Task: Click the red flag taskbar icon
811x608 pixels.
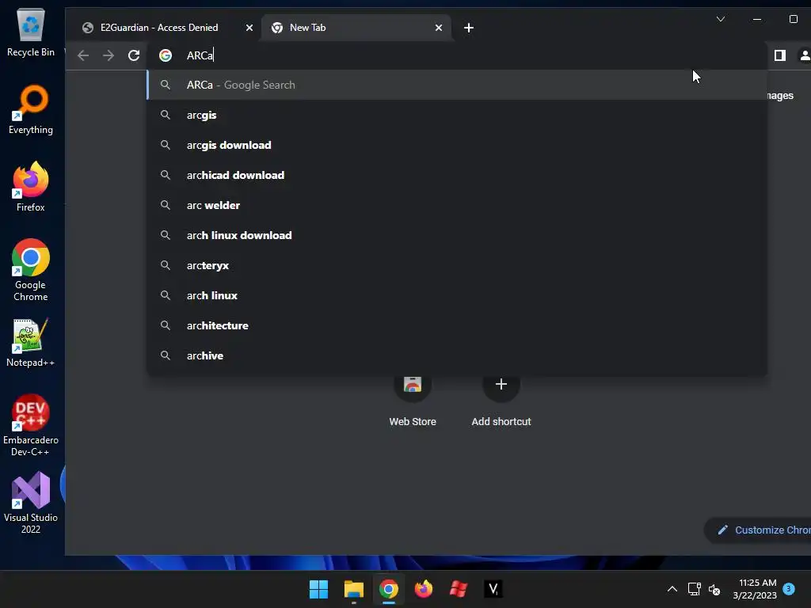Action: (459, 589)
